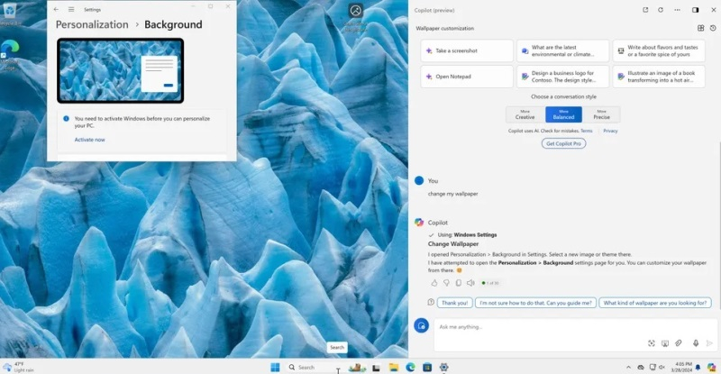Click the Activate now link in Settings

[89, 140]
